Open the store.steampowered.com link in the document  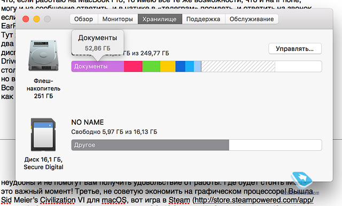[x=254, y=200]
